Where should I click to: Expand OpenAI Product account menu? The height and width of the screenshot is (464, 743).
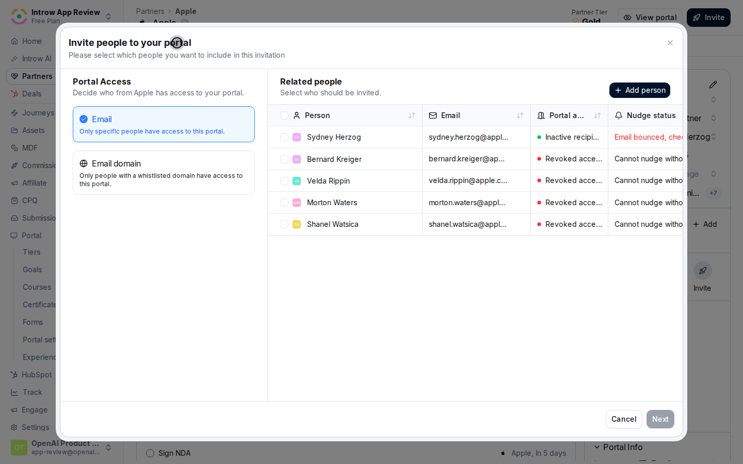pyautogui.click(x=61, y=448)
